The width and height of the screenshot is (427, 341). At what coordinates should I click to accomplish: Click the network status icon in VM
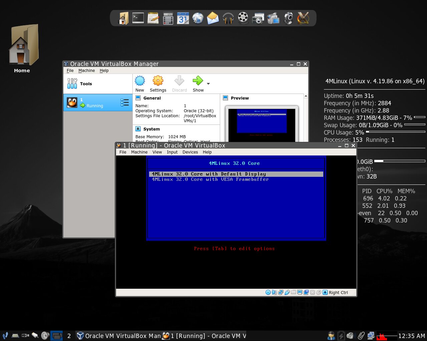[x=281, y=292]
